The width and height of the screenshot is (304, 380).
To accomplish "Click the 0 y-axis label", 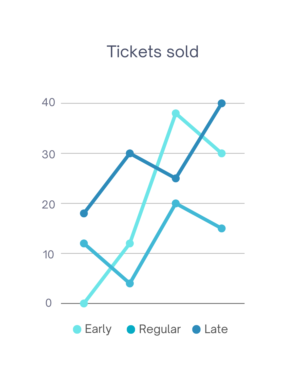I will point(49,303).
